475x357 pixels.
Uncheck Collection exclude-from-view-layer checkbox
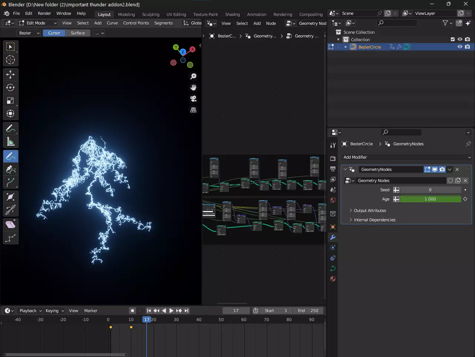click(x=452, y=39)
